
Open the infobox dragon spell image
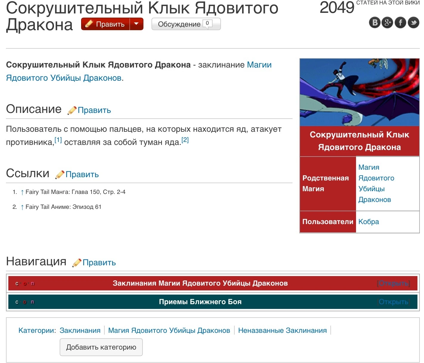[x=359, y=92]
